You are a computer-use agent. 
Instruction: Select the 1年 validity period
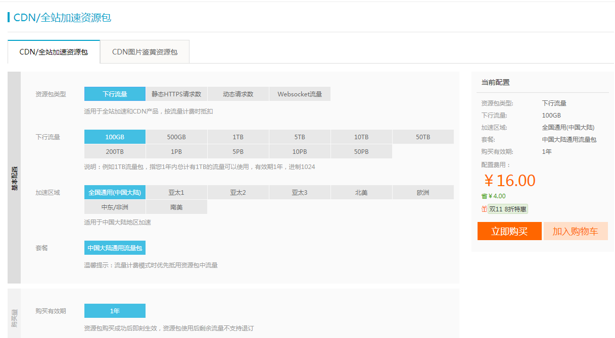[x=115, y=311]
